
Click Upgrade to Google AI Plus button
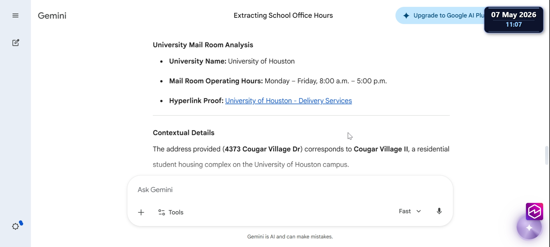(x=440, y=15)
